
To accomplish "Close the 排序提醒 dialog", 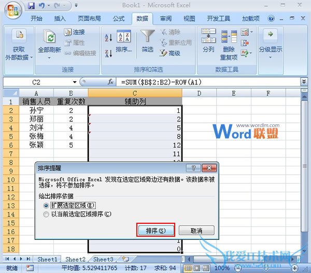I will pos(209,168).
